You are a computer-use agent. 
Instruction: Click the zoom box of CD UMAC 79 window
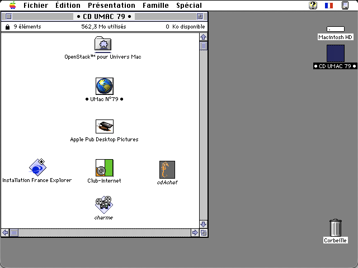click(x=200, y=16)
